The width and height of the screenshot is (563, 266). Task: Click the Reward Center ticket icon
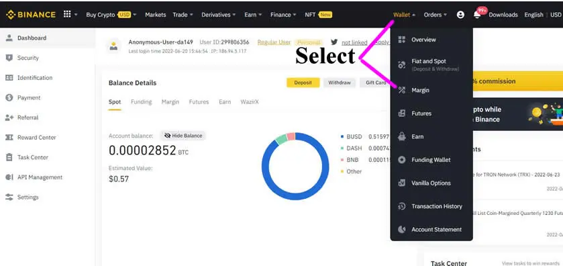click(9, 137)
